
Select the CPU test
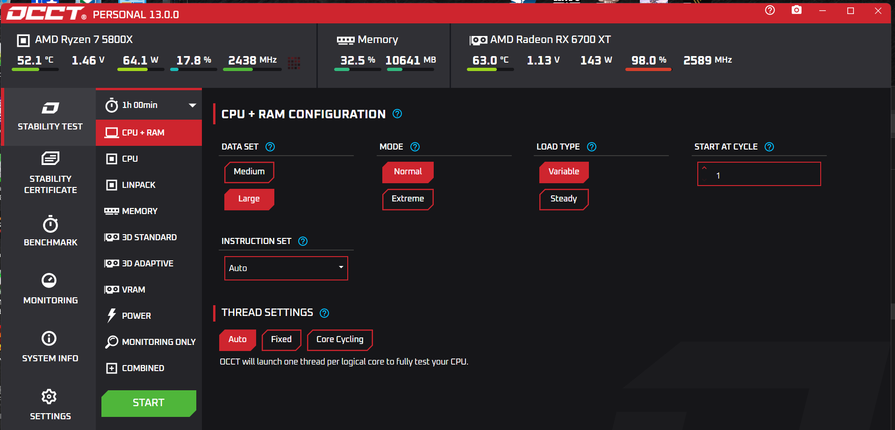click(149, 159)
